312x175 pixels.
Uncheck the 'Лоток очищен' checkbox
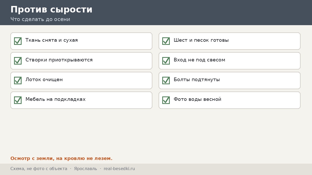point(18,80)
